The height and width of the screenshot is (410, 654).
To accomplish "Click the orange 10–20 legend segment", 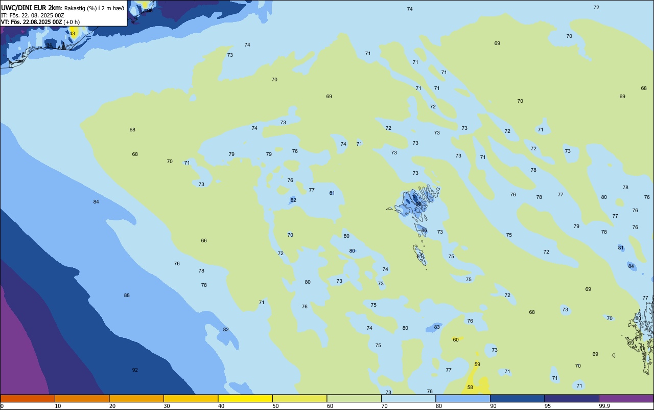I will tap(82, 398).
